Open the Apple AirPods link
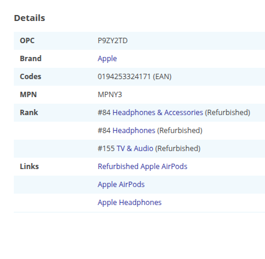The image size is (265, 259). [x=121, y=185]
